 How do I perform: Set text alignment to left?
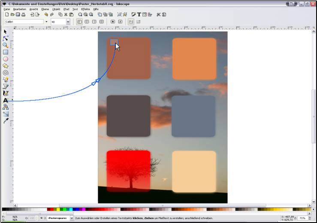point(80,21)
